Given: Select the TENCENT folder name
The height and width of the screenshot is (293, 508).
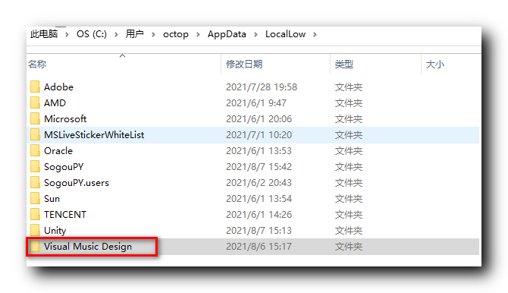Looking at the screenshot, I should click(65, 214).
